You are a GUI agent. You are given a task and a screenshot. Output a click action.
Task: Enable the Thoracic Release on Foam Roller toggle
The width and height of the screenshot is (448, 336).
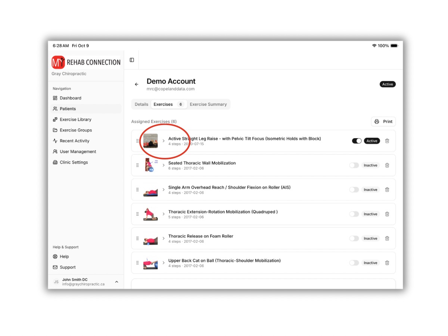354,239
